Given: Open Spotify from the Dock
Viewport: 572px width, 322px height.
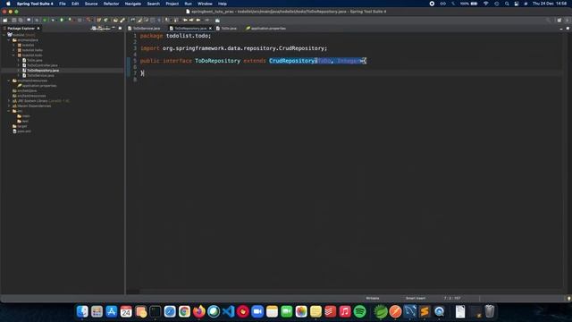Looking at the screenshot, I should [x=359, y=311].
